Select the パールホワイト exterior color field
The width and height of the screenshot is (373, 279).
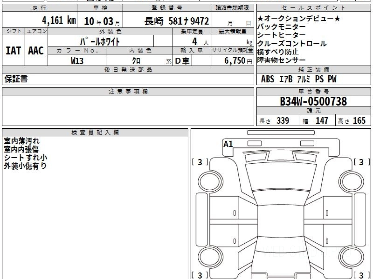(x=100, y=41)
